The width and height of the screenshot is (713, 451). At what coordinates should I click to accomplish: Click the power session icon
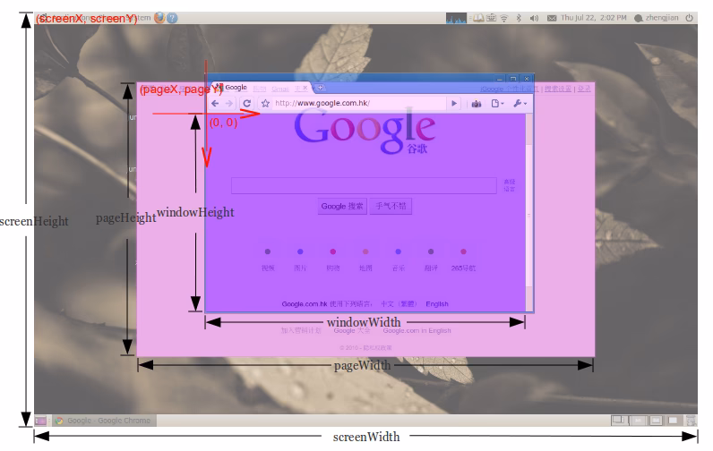[x=690, y=18]
